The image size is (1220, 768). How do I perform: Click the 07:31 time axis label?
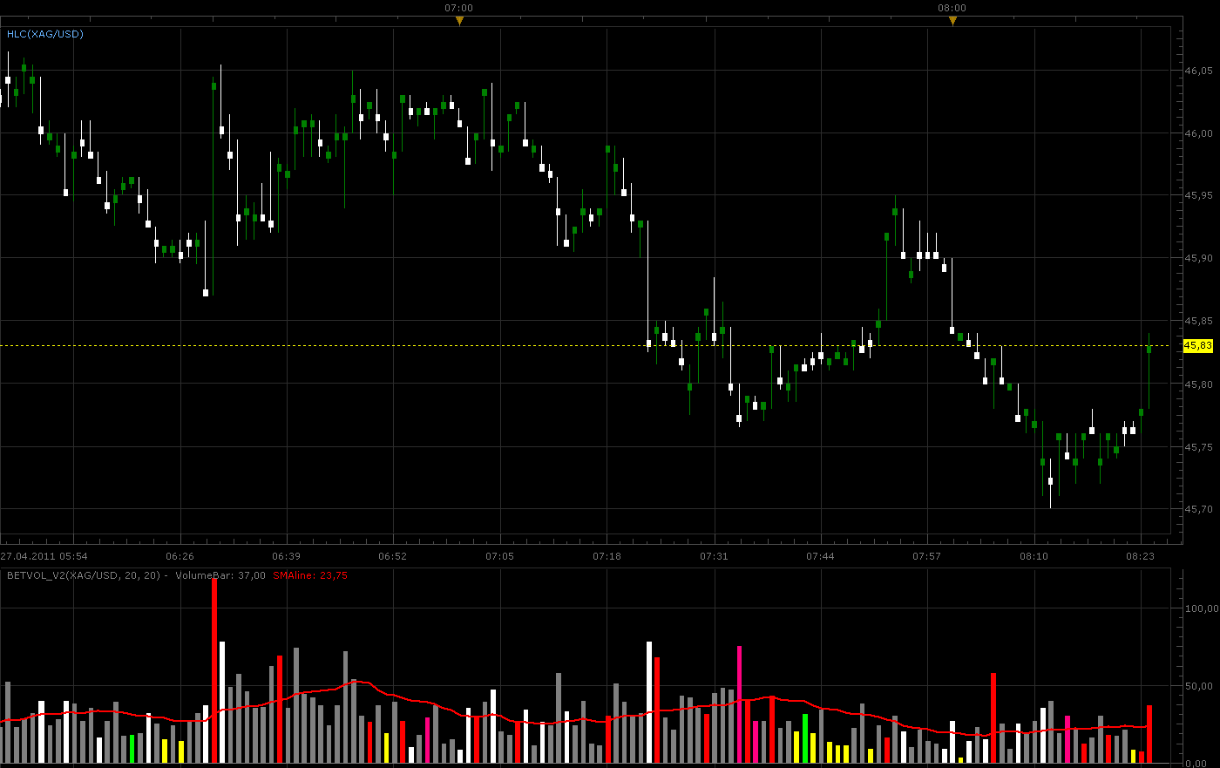pos(714,556)
